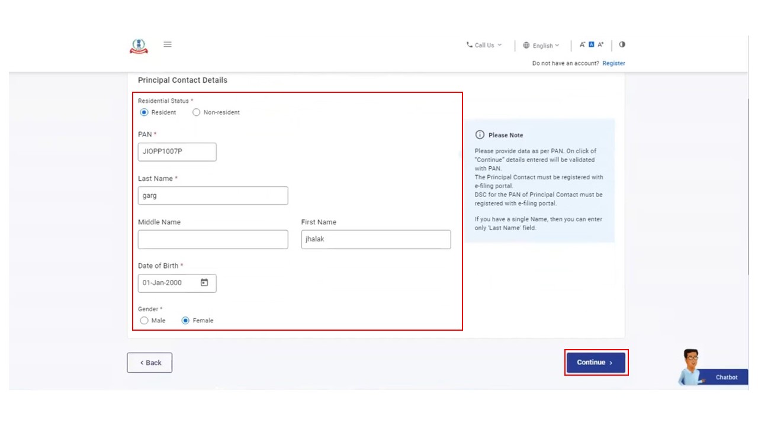Choose Female as gender
The width and height of the screenshot is (758, 426).
pos(185,321)
